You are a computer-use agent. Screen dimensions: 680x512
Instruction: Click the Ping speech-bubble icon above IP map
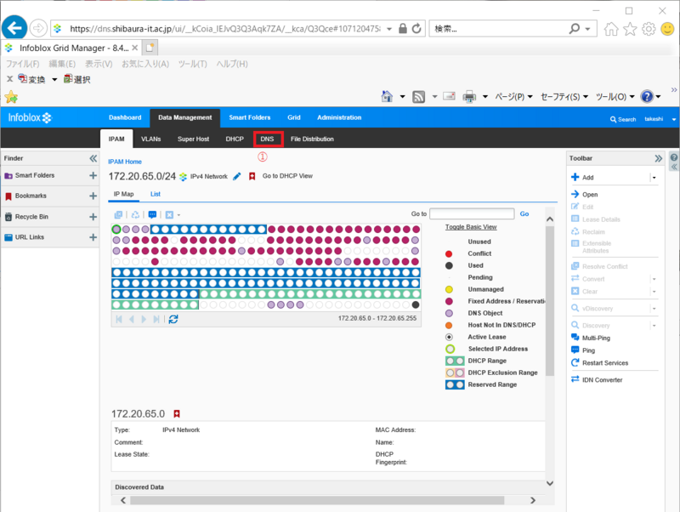152,215
